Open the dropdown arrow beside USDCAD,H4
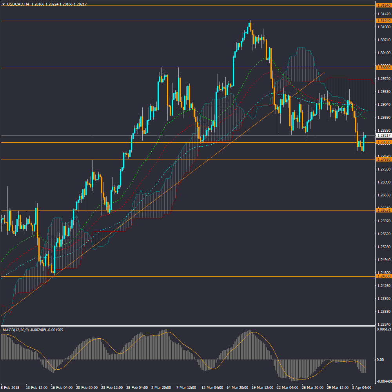Image resolution: width=392 pixels, height=392 pixels. coord(4,4)
